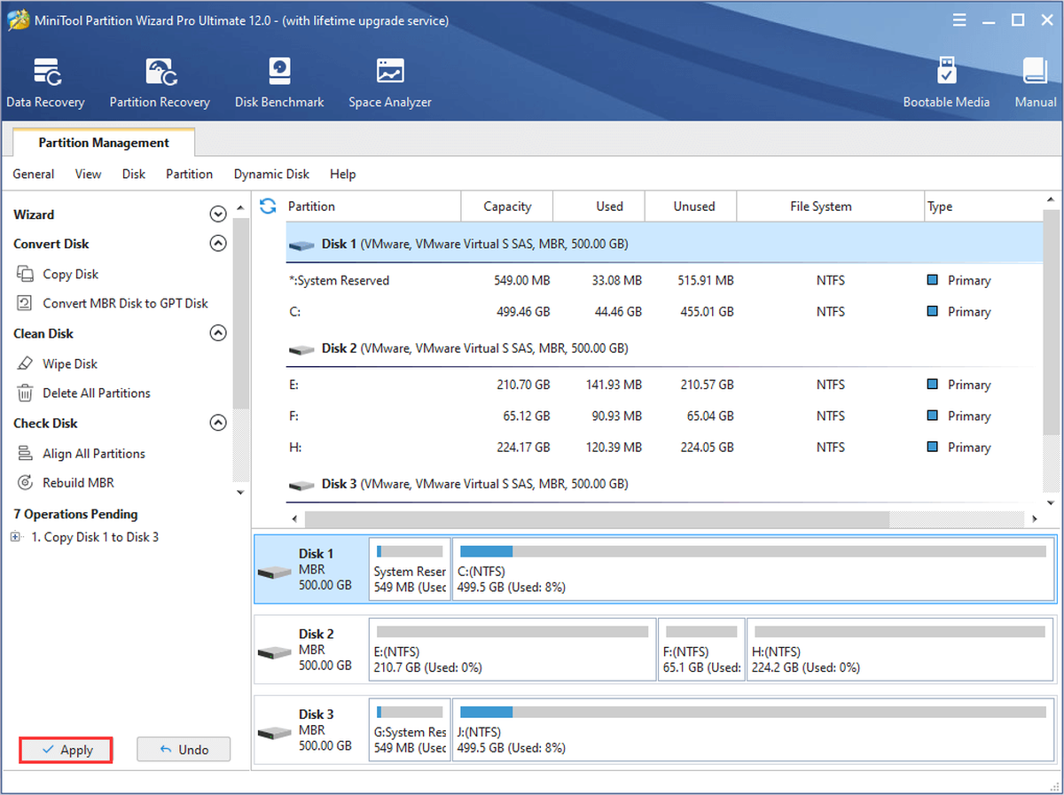Click Align All Partitions option

click(94, 453)
